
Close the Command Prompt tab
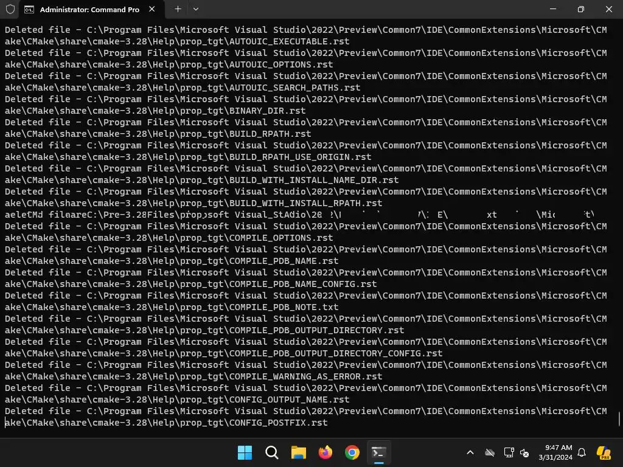click(151, 9)
